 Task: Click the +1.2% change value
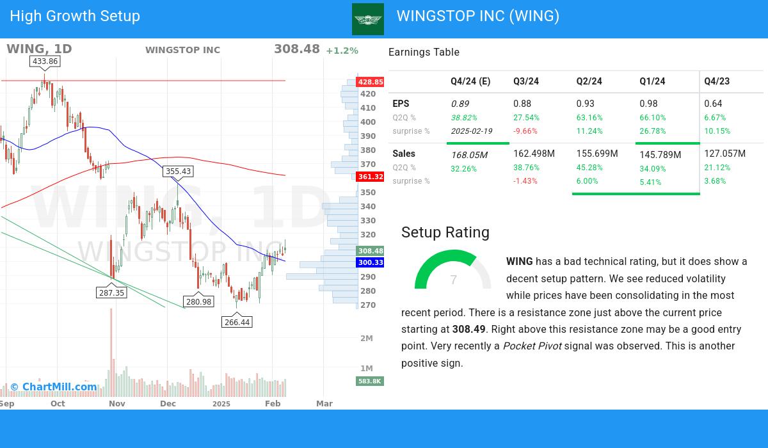[342, 51]
